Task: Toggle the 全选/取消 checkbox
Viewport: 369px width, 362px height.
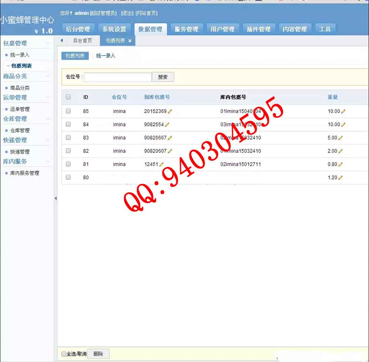Action: pyautogui.click(x=64, y=354)
